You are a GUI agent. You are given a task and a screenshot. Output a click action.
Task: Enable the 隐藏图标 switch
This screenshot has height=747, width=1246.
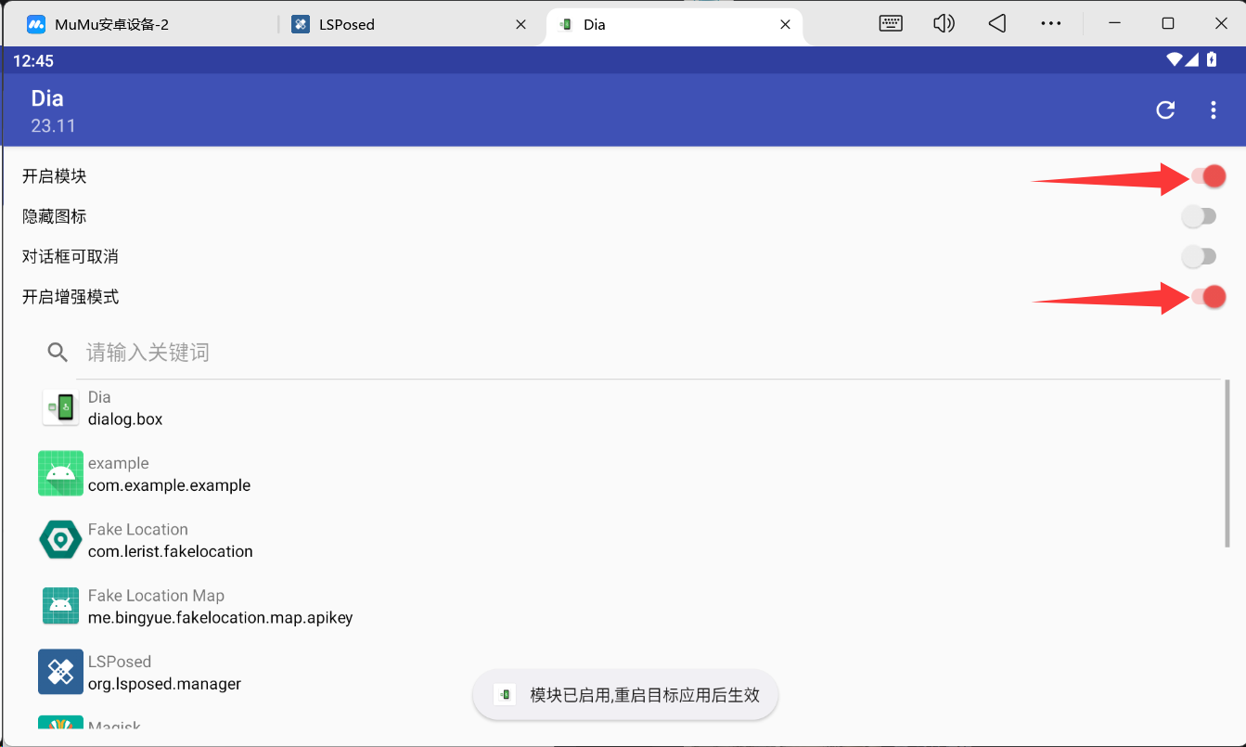coord(1199,217)
